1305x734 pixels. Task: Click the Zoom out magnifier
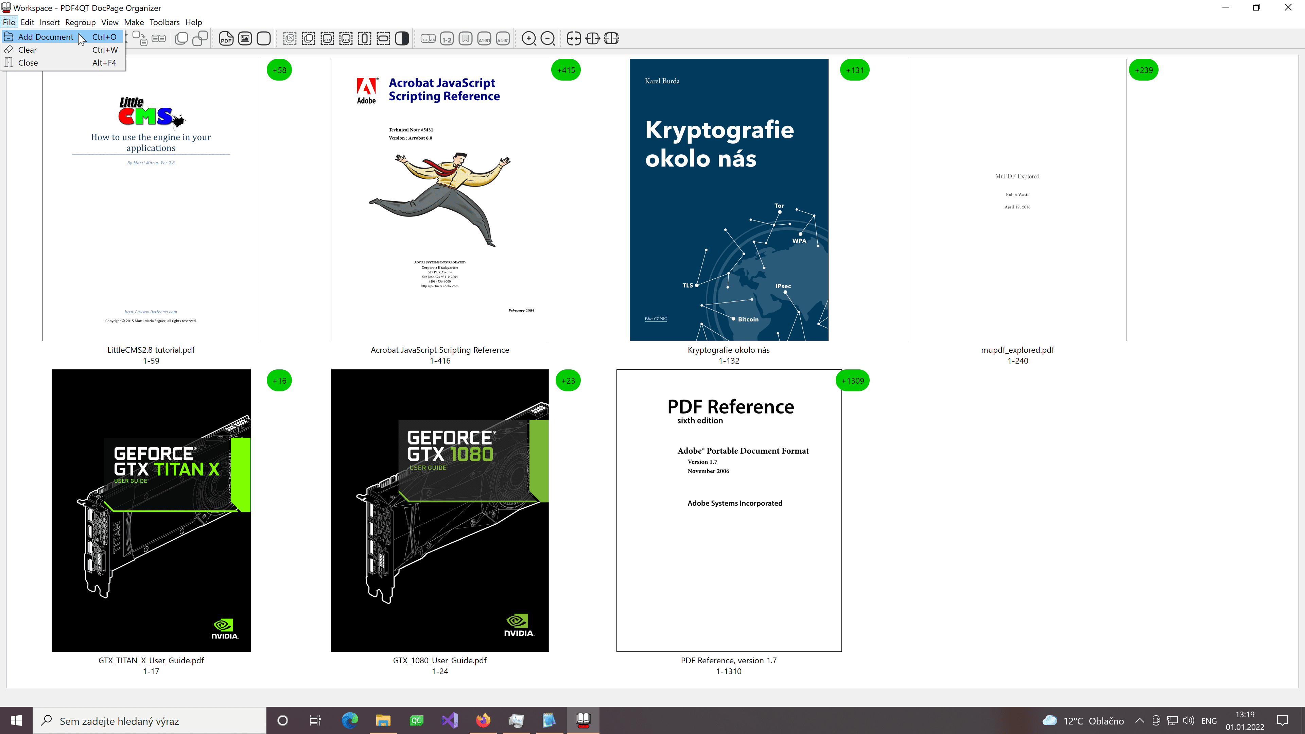click(x=547, y=38)
